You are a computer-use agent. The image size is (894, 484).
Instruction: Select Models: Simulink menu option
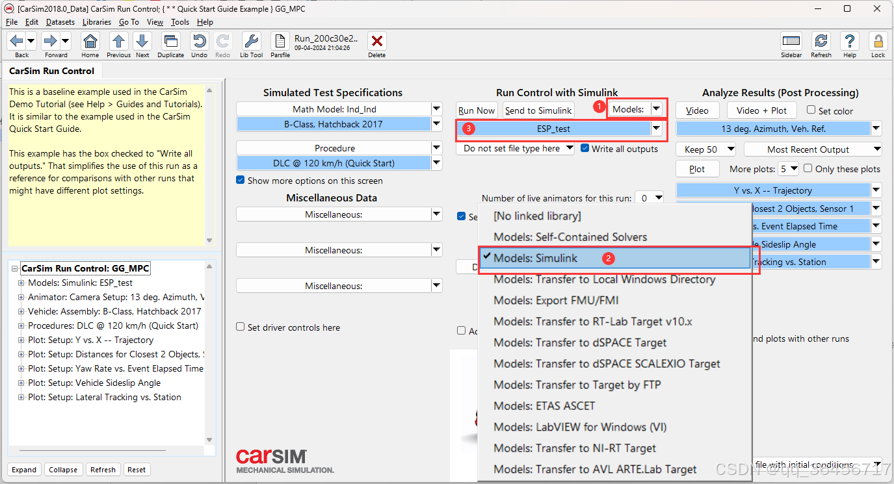coord(615,258)
